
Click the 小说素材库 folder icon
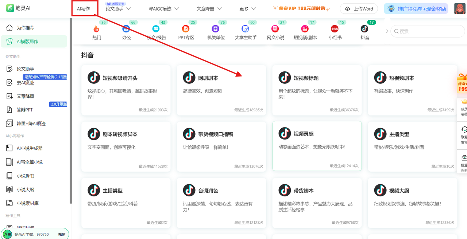9,203
